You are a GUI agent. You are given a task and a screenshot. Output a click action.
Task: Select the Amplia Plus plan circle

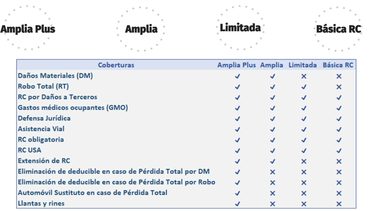coord(28,29)
